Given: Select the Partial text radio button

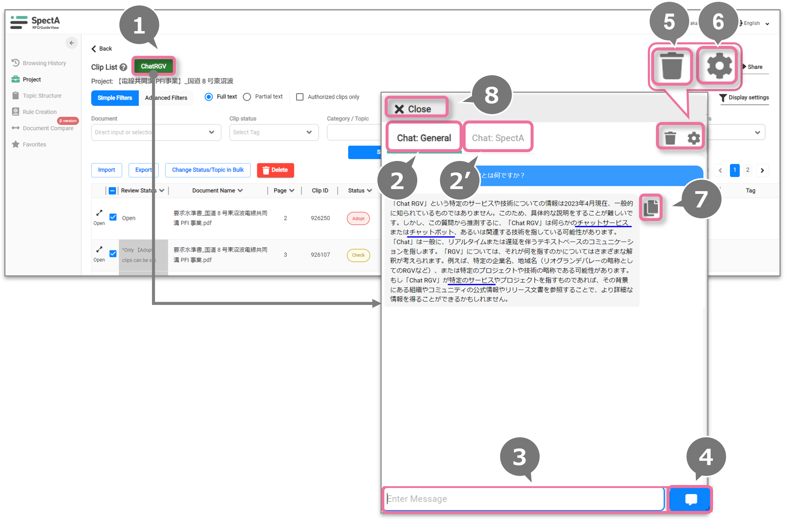Looking at the screenshot, I should pos(247,97).
